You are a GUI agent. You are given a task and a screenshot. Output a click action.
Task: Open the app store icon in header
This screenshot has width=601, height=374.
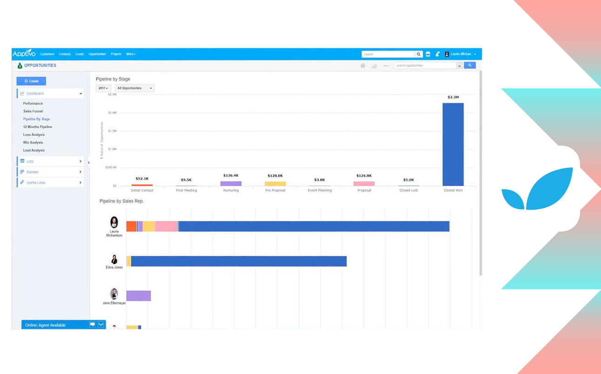click(428, 54)
